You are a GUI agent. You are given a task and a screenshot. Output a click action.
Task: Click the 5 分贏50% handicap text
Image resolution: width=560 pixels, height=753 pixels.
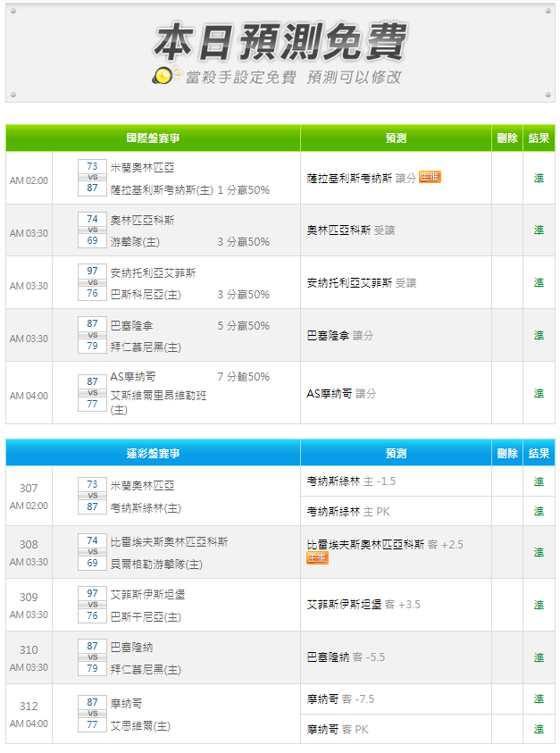[244, 326]
